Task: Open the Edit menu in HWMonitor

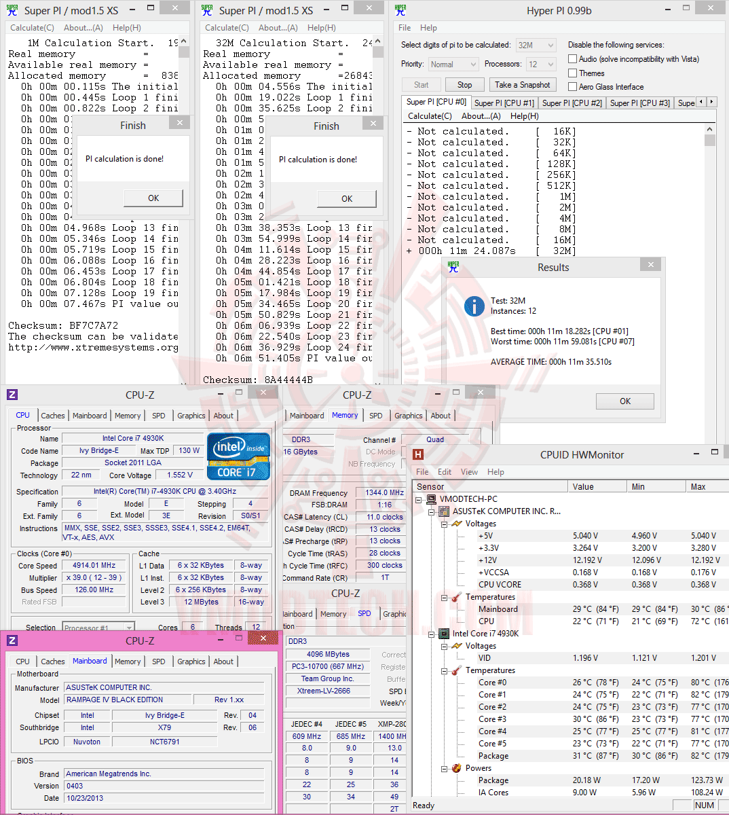Action: [x=445, y=472]
